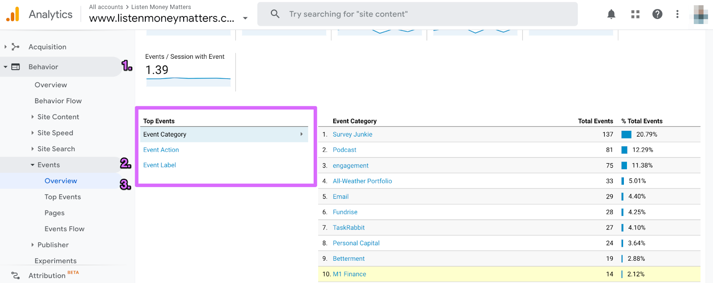Select Event Category in Top Events
This screenshot has height=283, width=713.
224,134
